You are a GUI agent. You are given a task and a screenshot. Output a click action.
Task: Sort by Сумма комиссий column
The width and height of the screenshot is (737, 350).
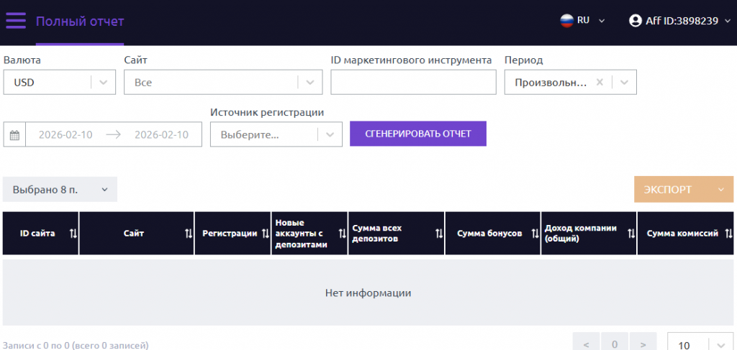point(727,234)
